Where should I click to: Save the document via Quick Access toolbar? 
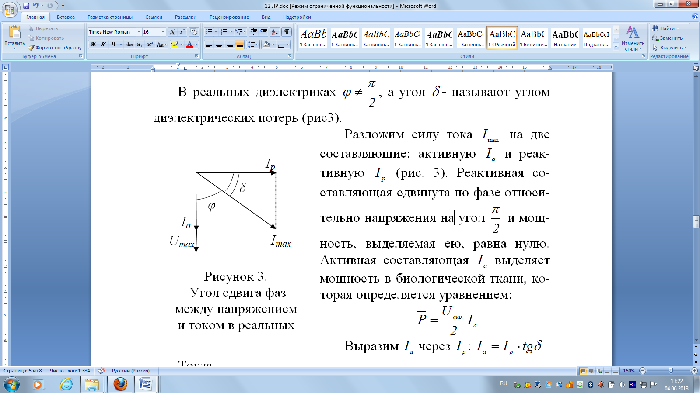[26, 6]
